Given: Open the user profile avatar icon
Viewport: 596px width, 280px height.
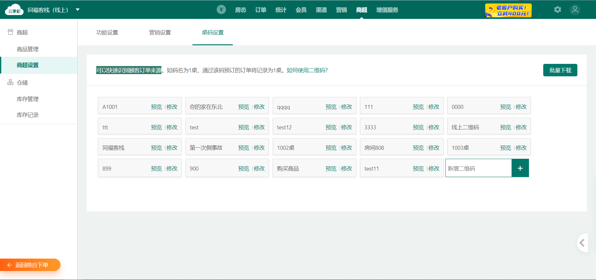Looking at the screenshot, I should tap(575, 10).
